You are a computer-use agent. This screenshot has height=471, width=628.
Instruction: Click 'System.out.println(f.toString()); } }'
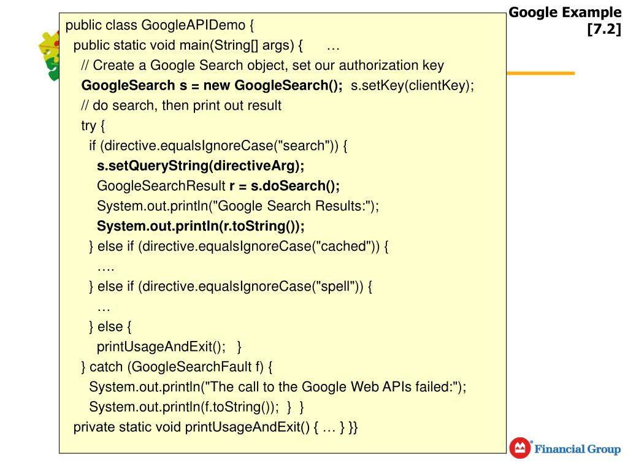click(197, 407)
